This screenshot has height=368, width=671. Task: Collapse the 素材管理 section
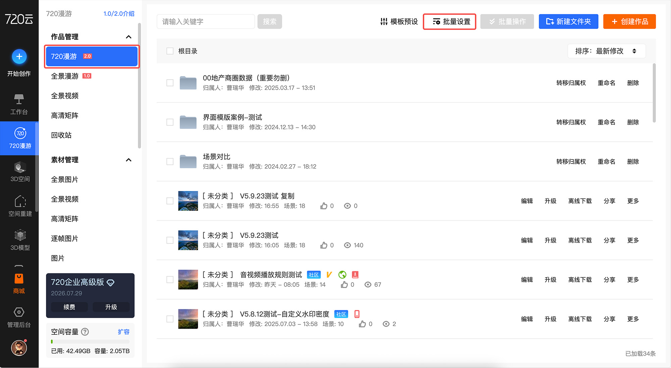coord(128,160)
